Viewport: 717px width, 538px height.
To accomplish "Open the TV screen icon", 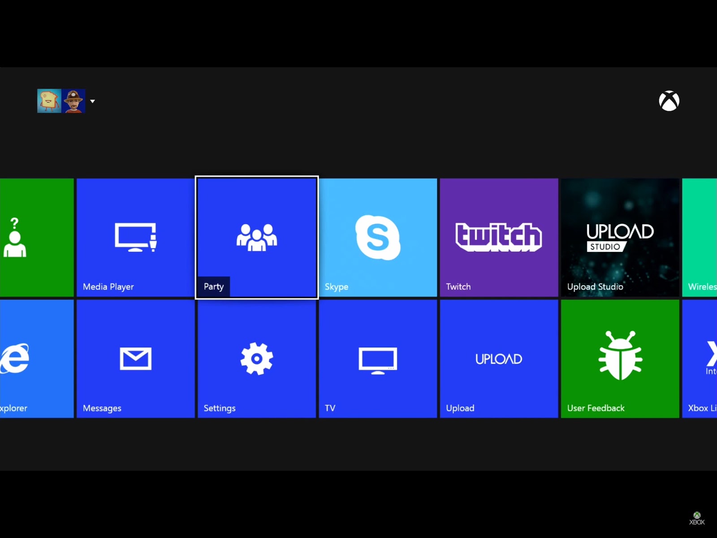I will click(378, 360).
